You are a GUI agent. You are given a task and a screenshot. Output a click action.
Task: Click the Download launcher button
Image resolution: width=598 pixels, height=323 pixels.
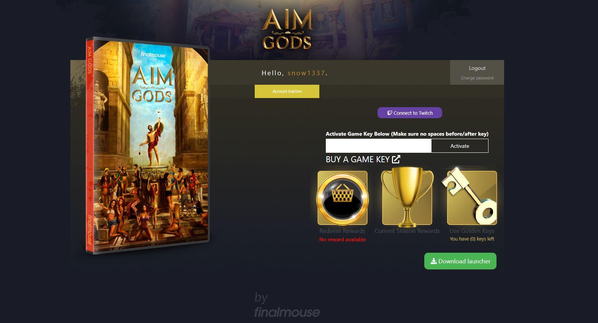(460, 261)
